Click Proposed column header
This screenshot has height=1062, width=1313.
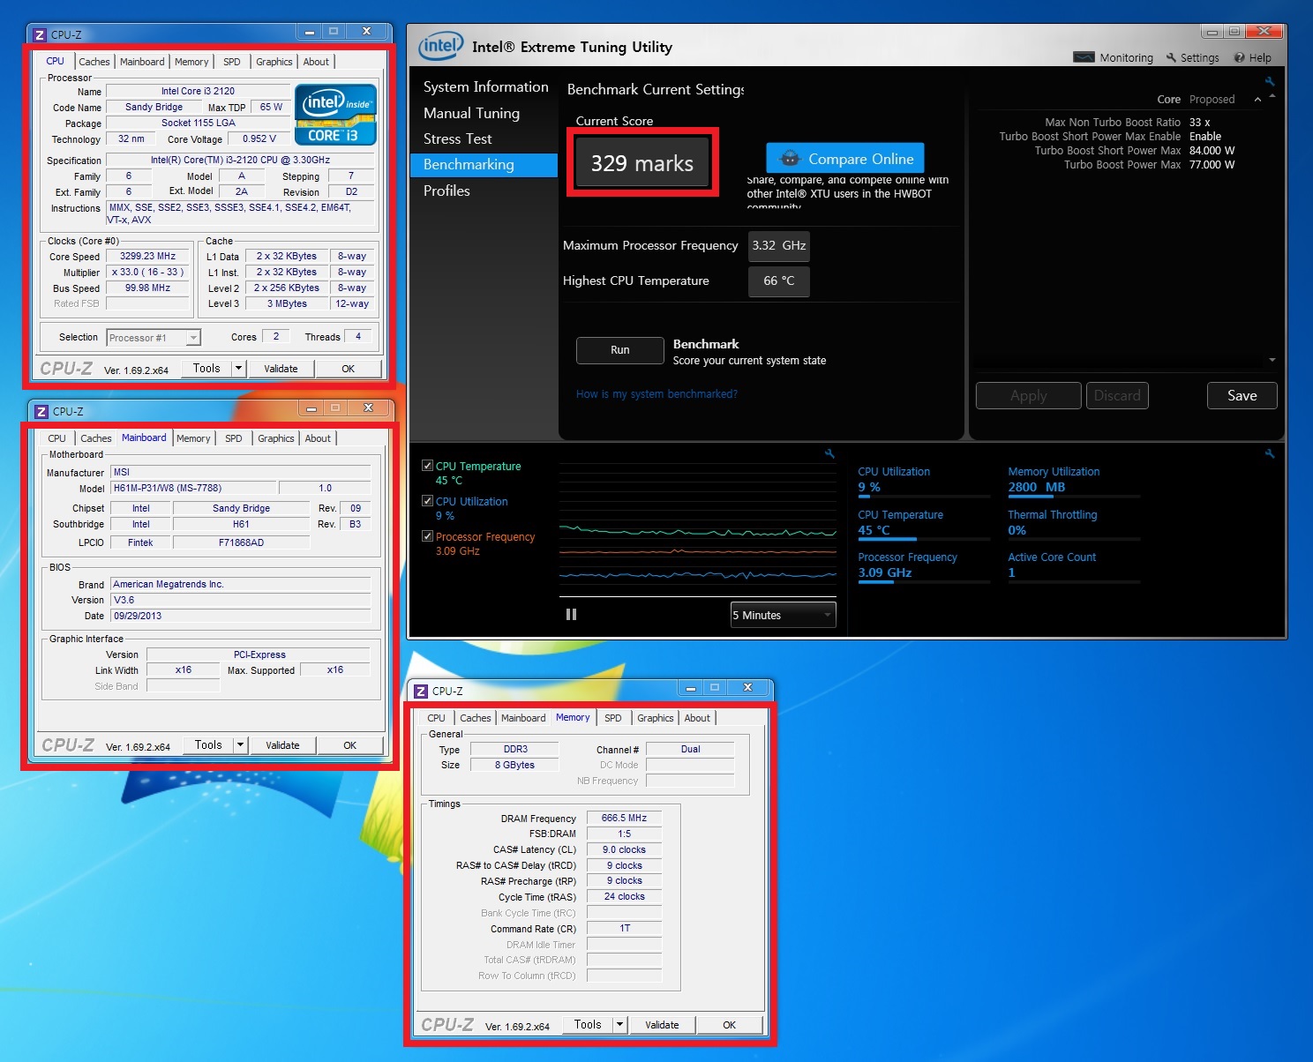[1212, 100]
